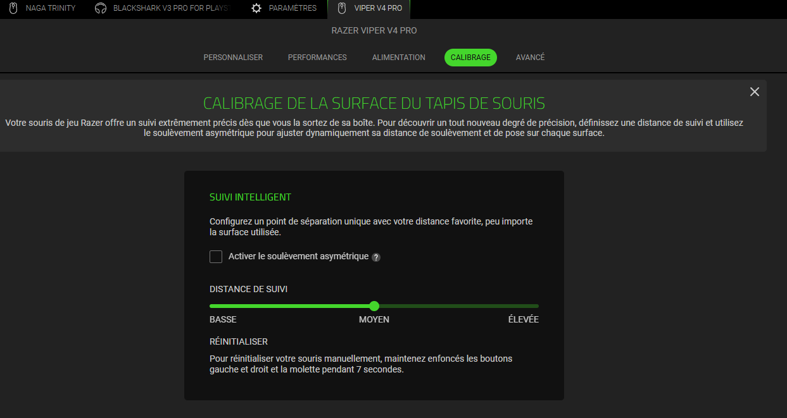Image resolution: width=787 pixels, height=418 pixels.
Task: Set tracking distance to Basse
Action: [x=223, y=320]
